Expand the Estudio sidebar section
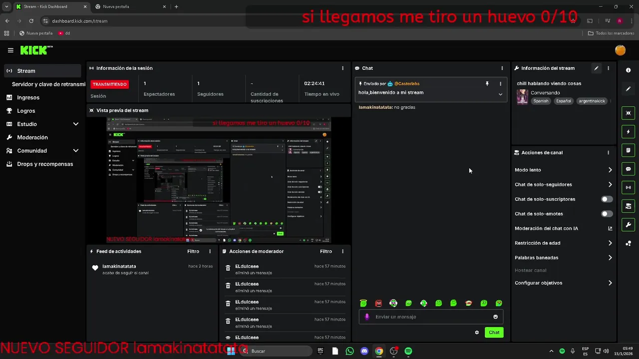639x359 pixels. [76, 124]
